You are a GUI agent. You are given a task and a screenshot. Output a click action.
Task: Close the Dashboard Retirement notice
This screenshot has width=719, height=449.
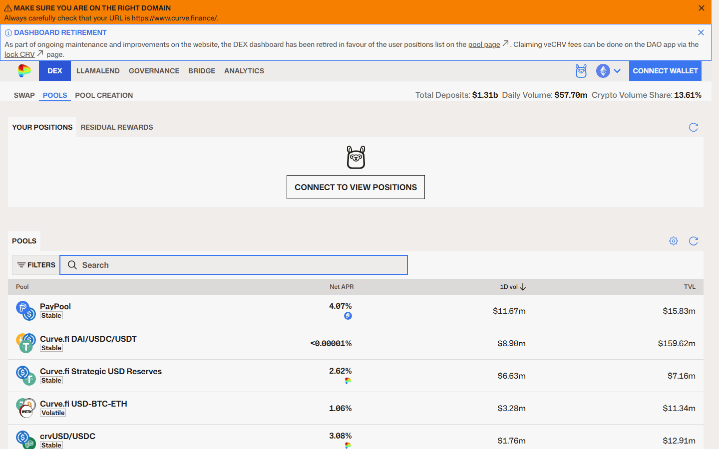(701, 32)
